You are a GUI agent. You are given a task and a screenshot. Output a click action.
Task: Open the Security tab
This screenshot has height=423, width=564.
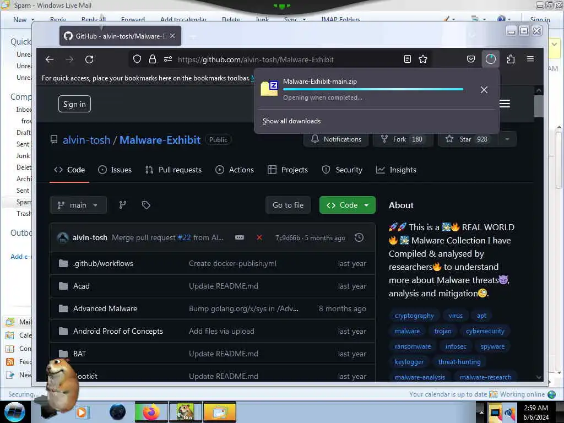tap(342, 170)
